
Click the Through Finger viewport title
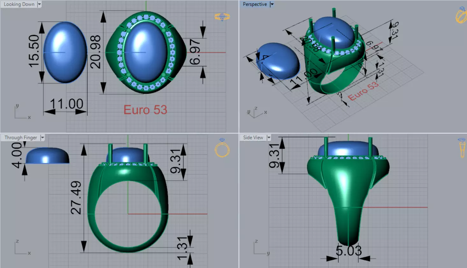pyautogui.click(x=21, y=138)
